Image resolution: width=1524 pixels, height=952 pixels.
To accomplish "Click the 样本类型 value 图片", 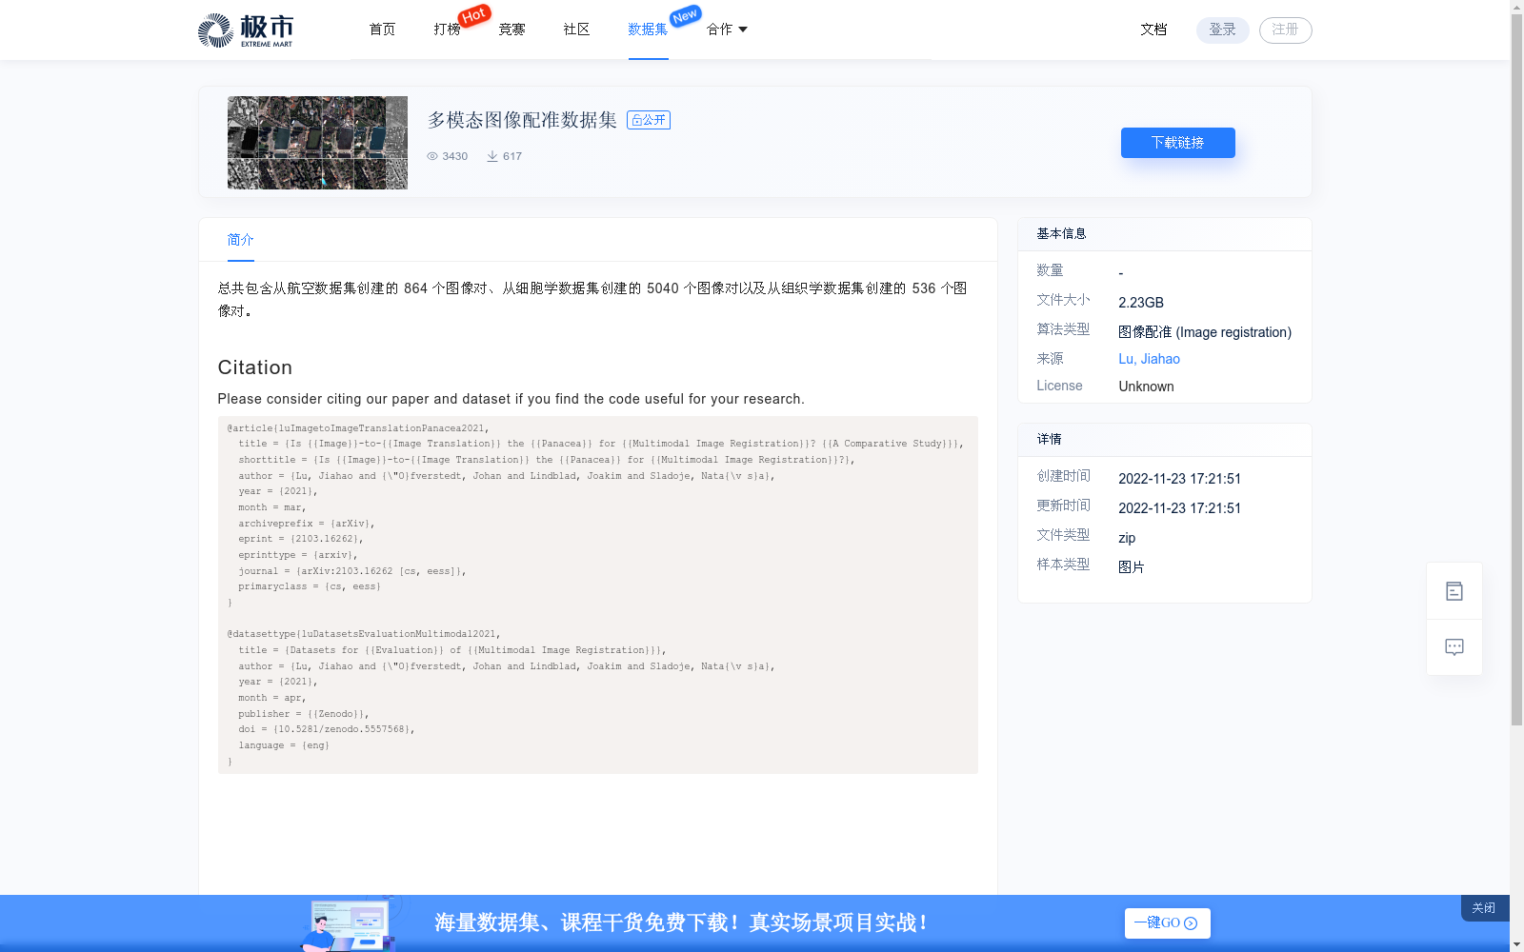I will (1132, 567).
